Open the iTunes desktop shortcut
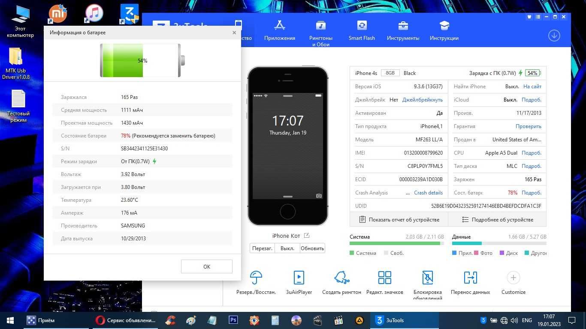 coord(94,14)
